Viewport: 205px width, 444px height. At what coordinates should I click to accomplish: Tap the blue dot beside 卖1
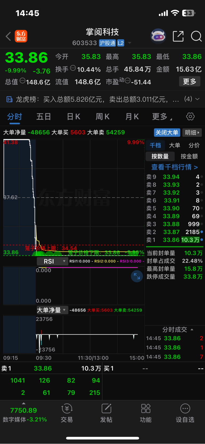point(202,240)
